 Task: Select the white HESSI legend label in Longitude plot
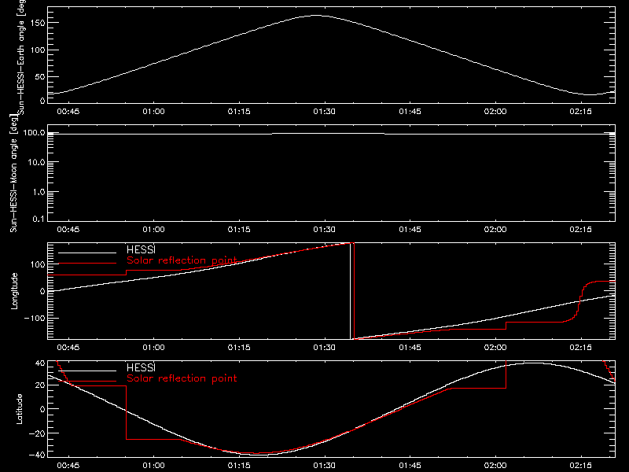pos(141,249)
